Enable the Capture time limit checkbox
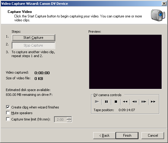The height and width of the screenshot is (143, 168). (x=8, y=119)
